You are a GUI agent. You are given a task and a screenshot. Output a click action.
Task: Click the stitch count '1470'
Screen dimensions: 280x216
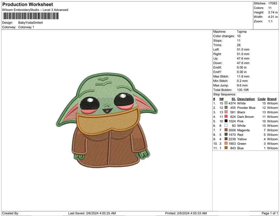[232, 135]
